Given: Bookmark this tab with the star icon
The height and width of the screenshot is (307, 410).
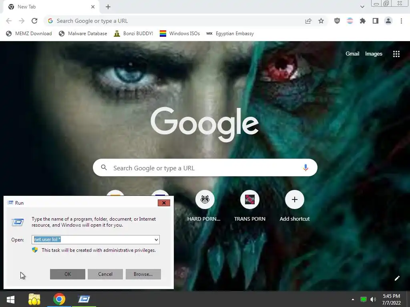Looking at the screenshot, I should coord(321,21).
